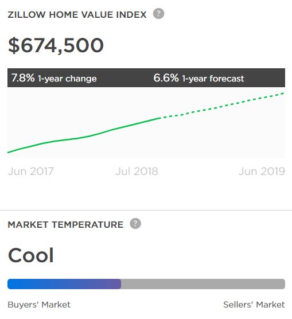Click the dotted green forecast line

(222, 106)
